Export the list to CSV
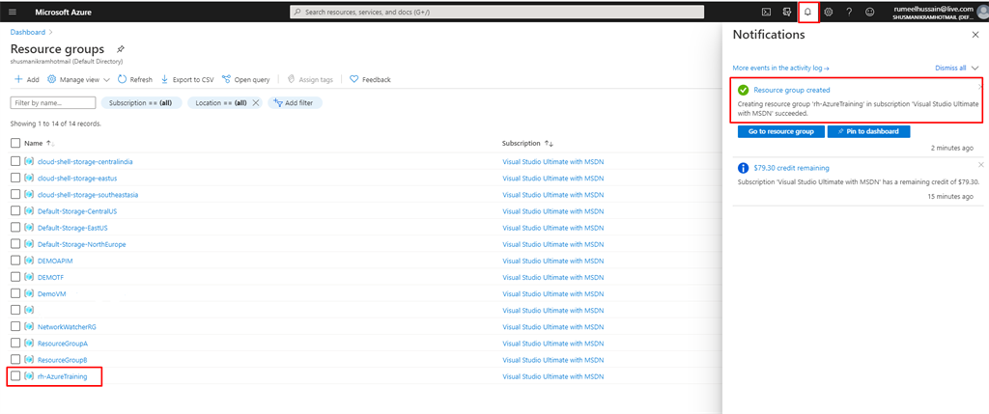 [x=187, y=80]
